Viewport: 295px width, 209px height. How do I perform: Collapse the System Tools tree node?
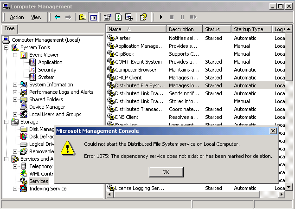[x=6, y=47]
